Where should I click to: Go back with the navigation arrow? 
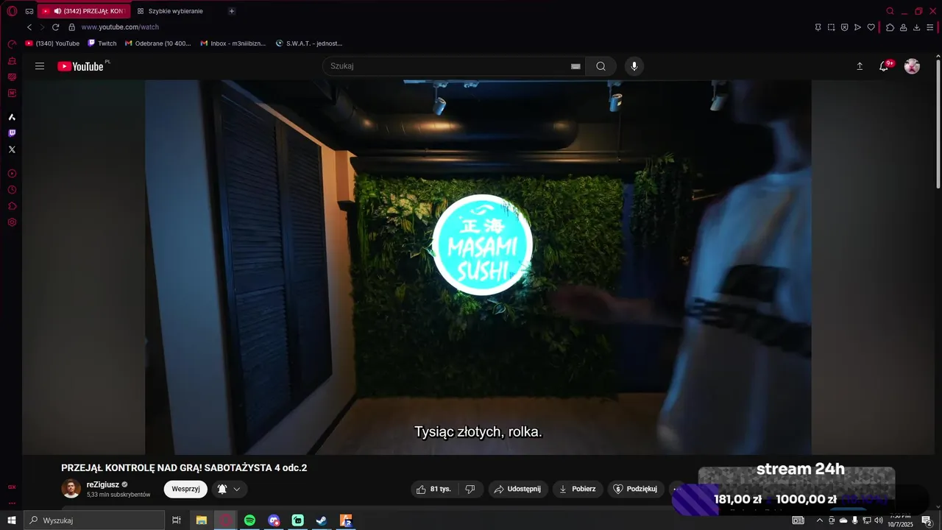(29, 27)
